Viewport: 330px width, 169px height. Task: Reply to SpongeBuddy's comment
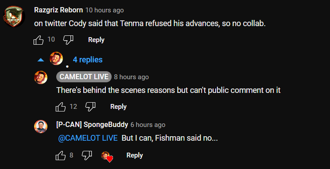point(135,155)
